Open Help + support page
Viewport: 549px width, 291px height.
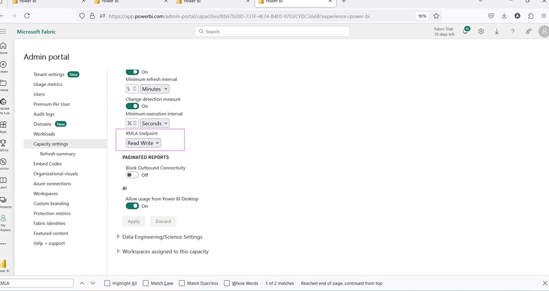(49, 243)
